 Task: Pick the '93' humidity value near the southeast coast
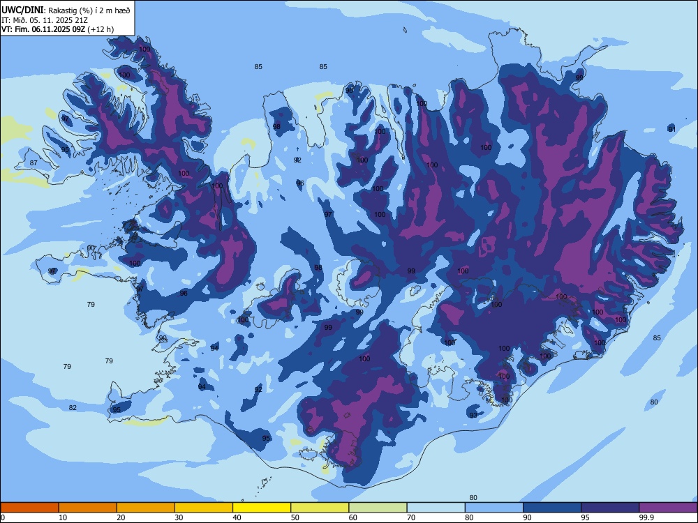click(x=473, y=416)
